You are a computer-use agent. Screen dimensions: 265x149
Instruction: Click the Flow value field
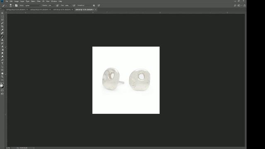(x=67, y=5)
